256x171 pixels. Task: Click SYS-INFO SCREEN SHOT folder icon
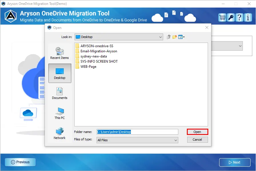pyautogui.click(x=77, y=61)
